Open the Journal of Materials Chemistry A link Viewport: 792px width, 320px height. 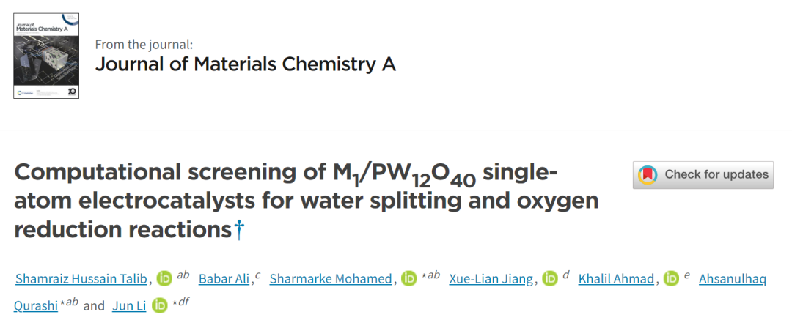click(246, 64)
